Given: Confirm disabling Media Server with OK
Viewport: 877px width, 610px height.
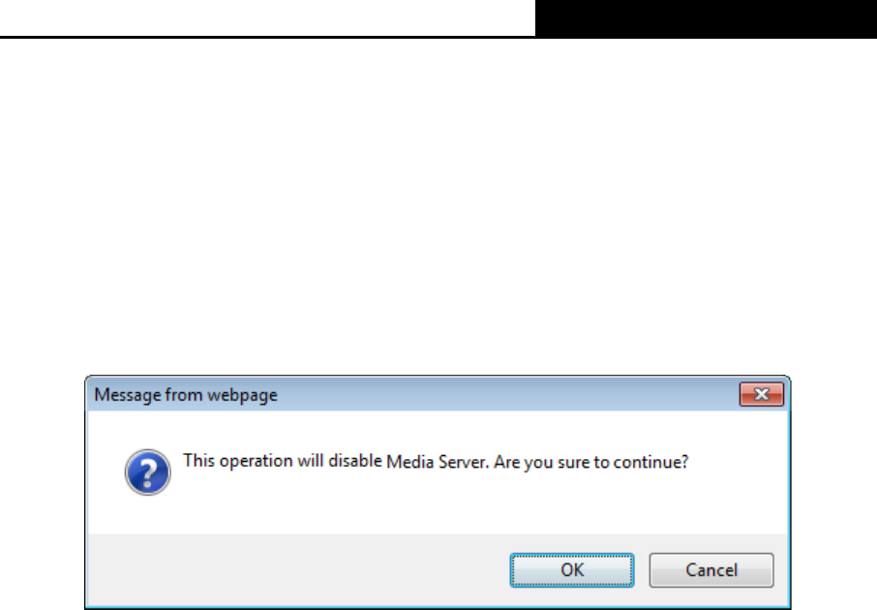Looking at the screenshot, I should [x=572, y=569].
